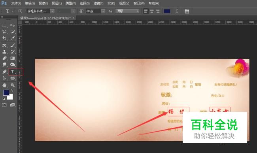257x153 pixels.
Task: Select the Patch healing tool
Action: point(4,45)
